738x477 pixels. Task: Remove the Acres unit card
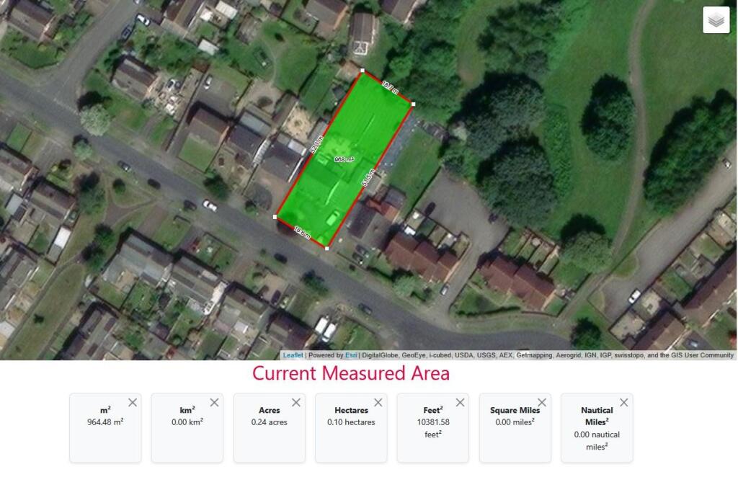[296, 402]
